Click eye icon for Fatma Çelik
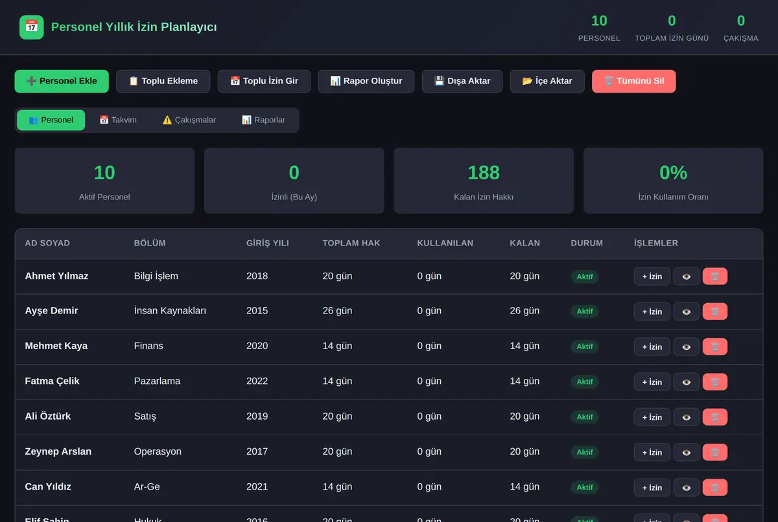 687,381
